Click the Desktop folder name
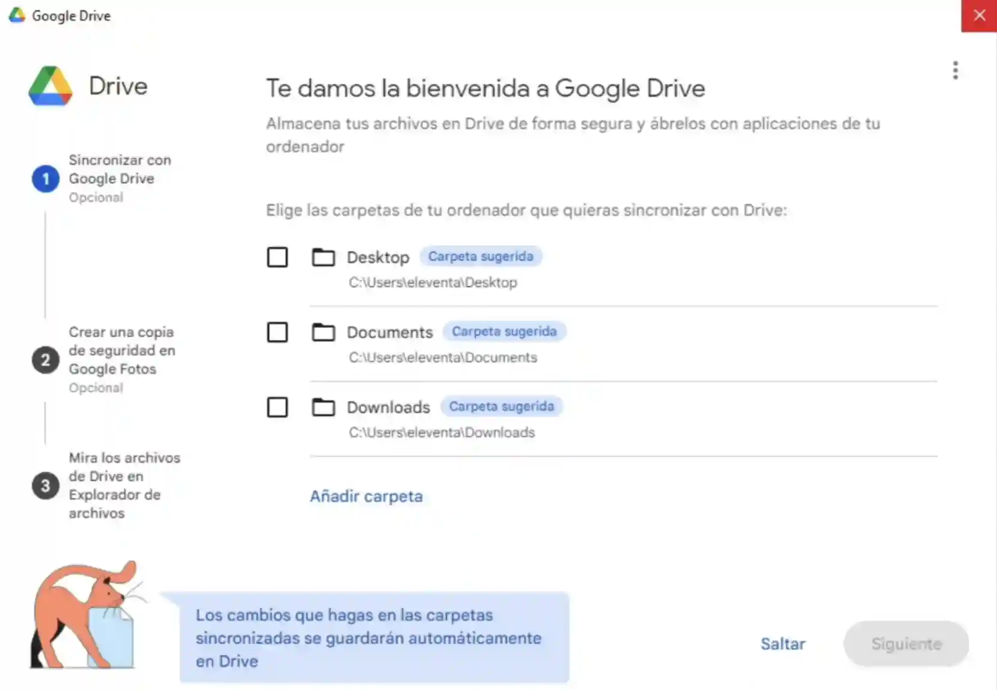This screenshot has height=690, width=997. coord(378,257)
